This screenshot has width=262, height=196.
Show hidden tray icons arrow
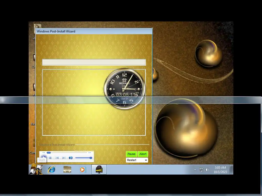pyautogui.click(x=195, y=170)
